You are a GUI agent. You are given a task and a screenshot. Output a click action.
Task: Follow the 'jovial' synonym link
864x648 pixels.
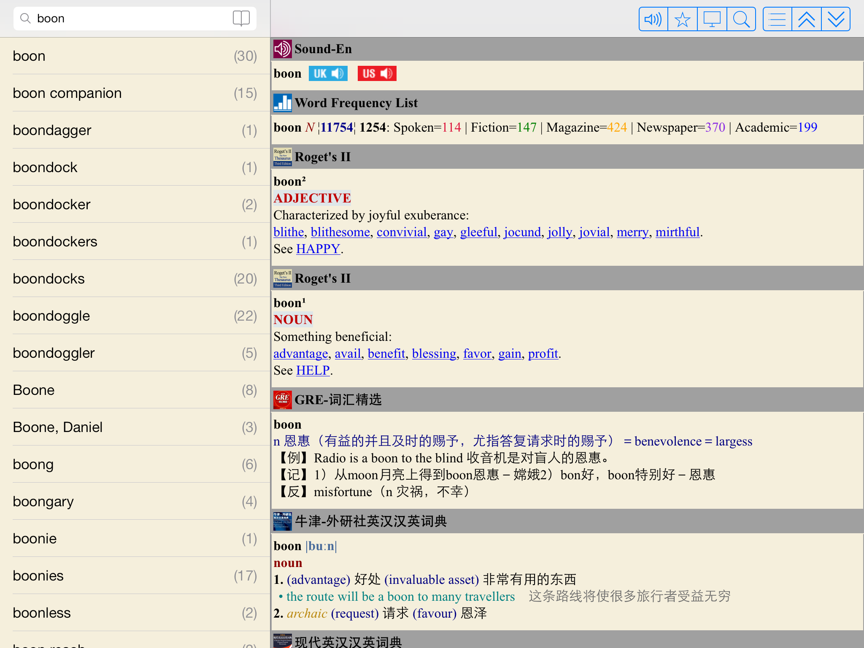(x=594, y=232)
